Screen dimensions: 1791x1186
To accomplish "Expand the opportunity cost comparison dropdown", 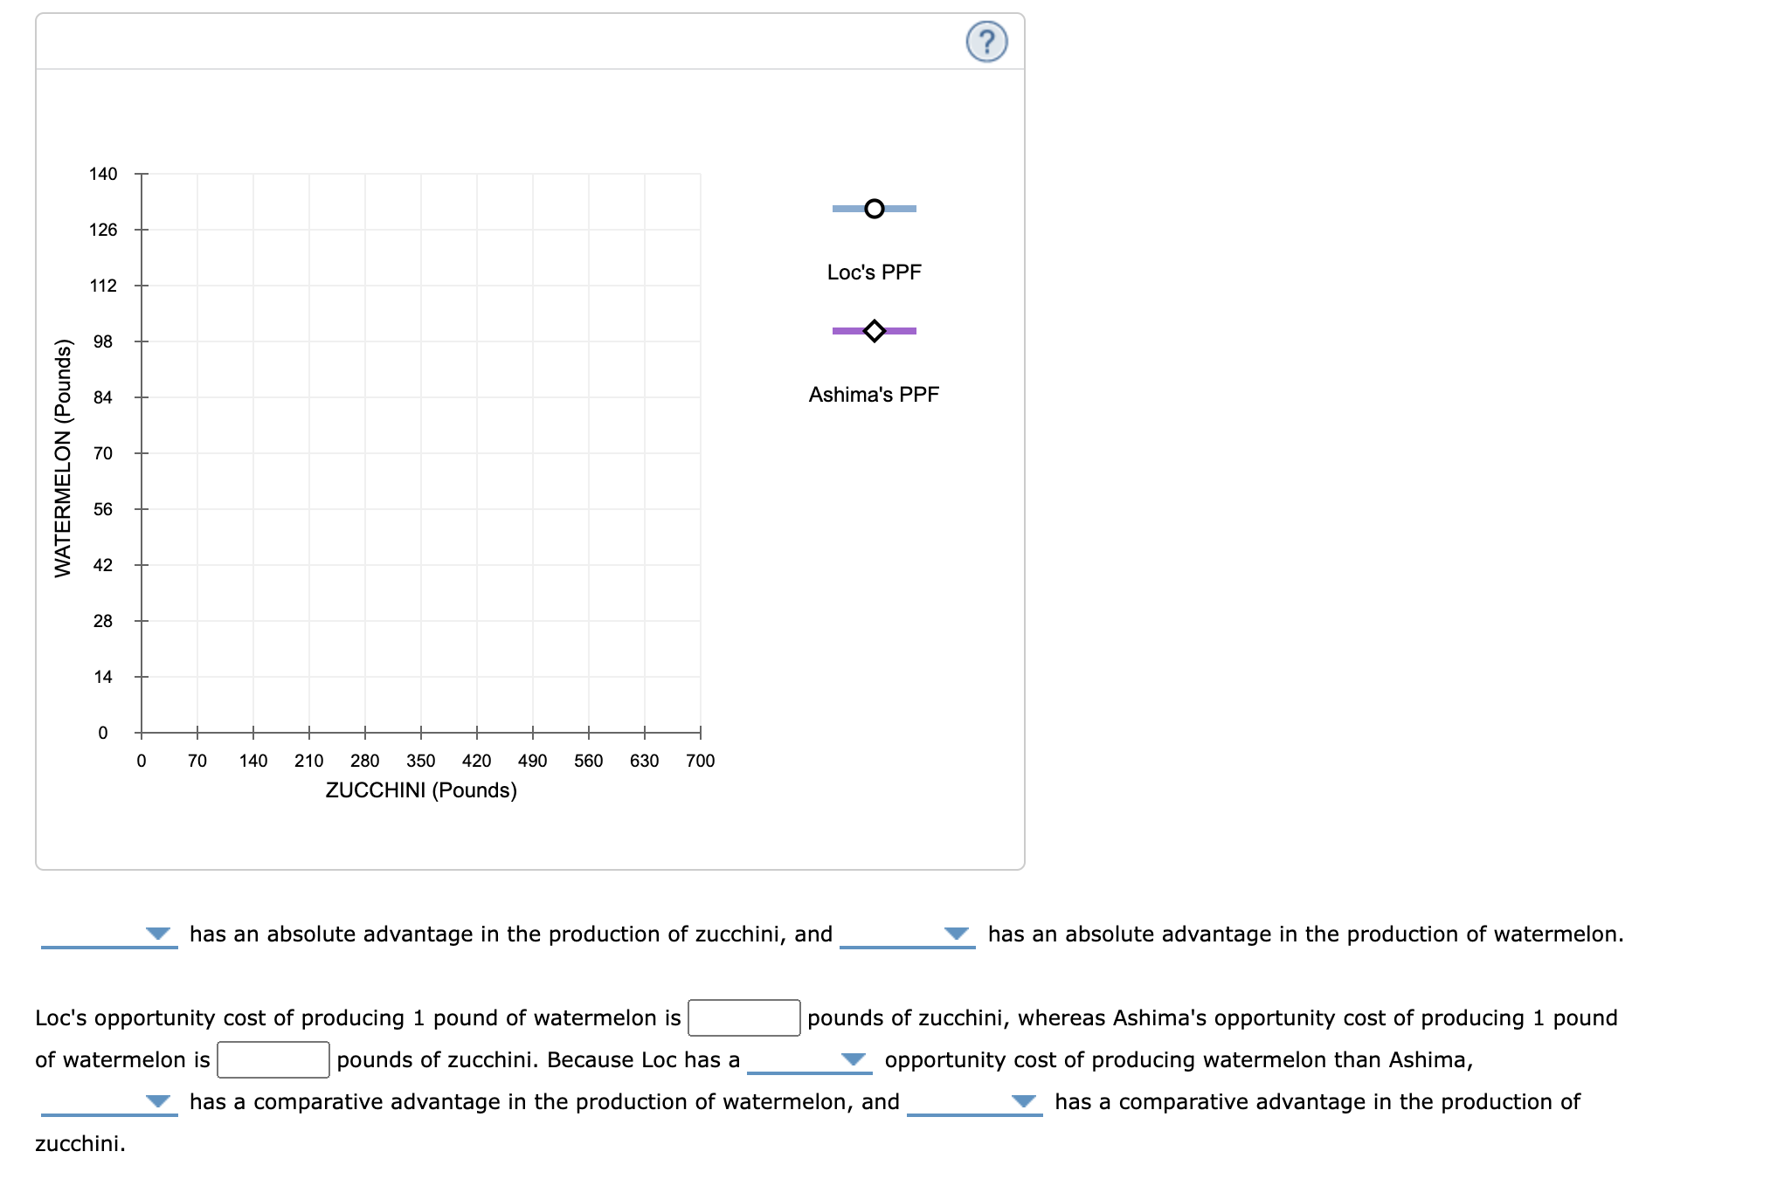I will pos(809,1059).
